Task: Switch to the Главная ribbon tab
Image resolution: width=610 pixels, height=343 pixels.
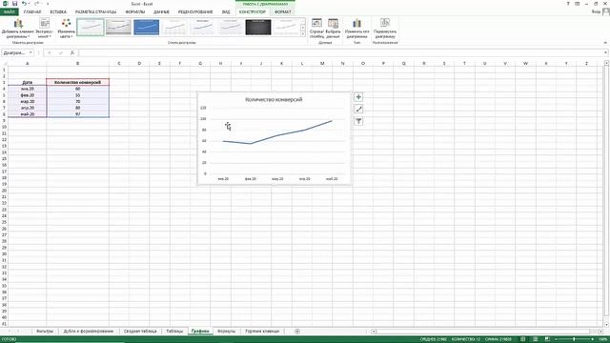Action: click(x=32, y=12)
